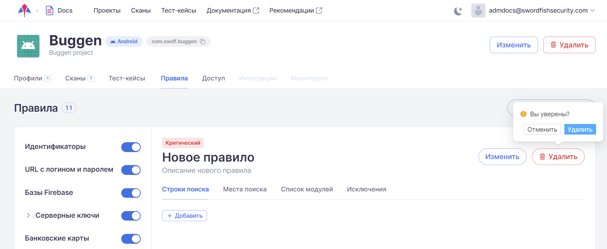Confirm deletion with blue Удалить button

point(580,129)
